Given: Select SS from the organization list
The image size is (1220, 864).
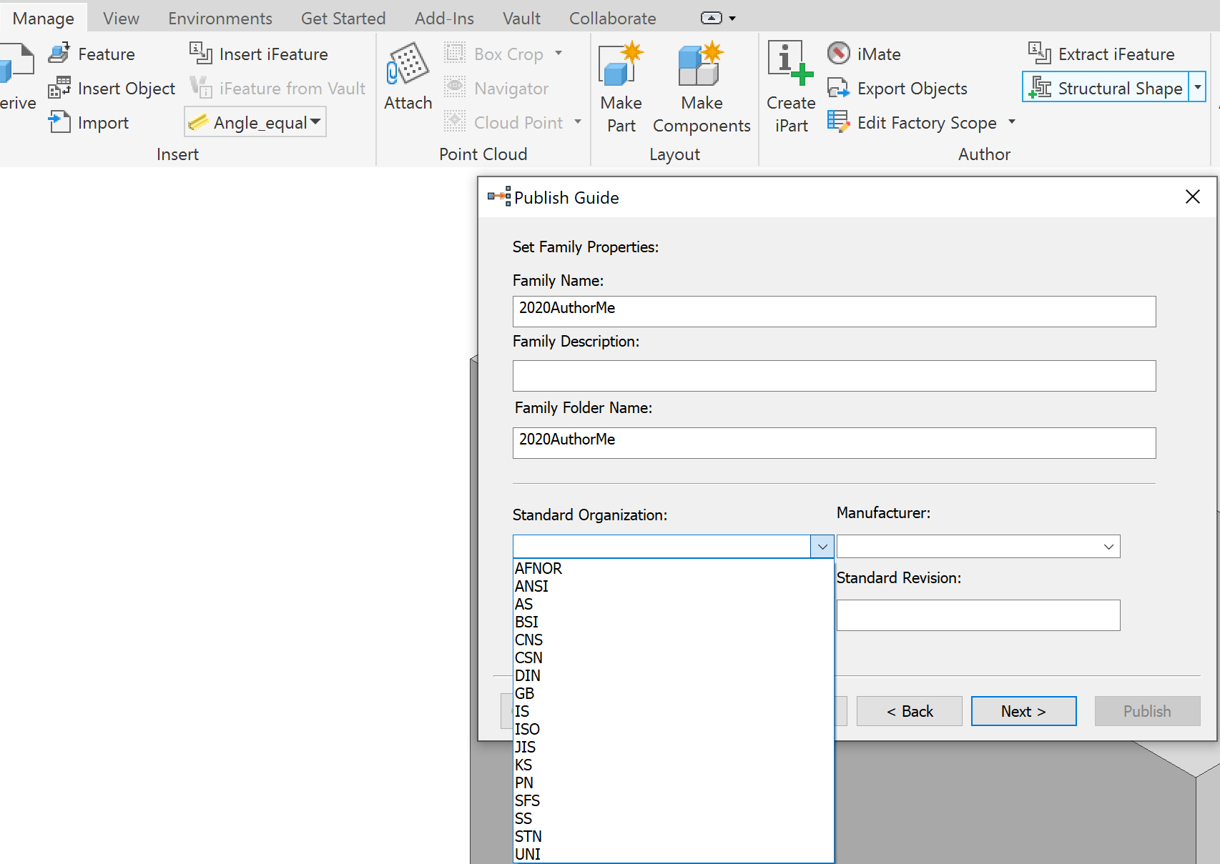Looking at the screenshot, I should point(674,818).
